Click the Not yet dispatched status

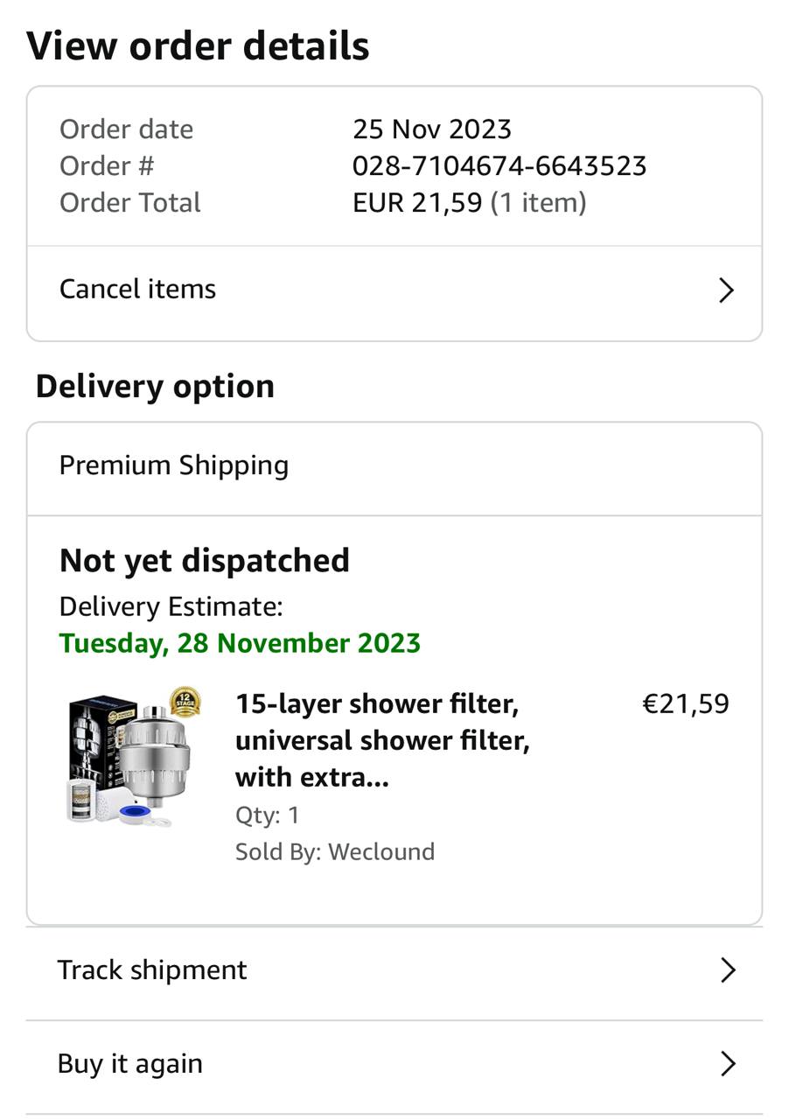tap(205, 560)
